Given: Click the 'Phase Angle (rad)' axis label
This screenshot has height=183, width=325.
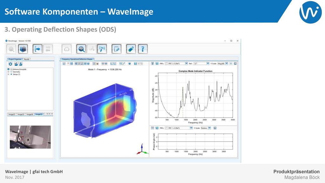Looking at the screenshot, I should tap(154, 141).
